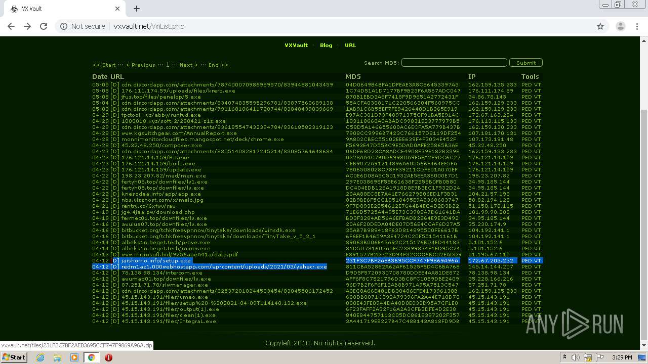Close the VX Vault tab
Screen dimensions: 648x364
coord(117,9)
